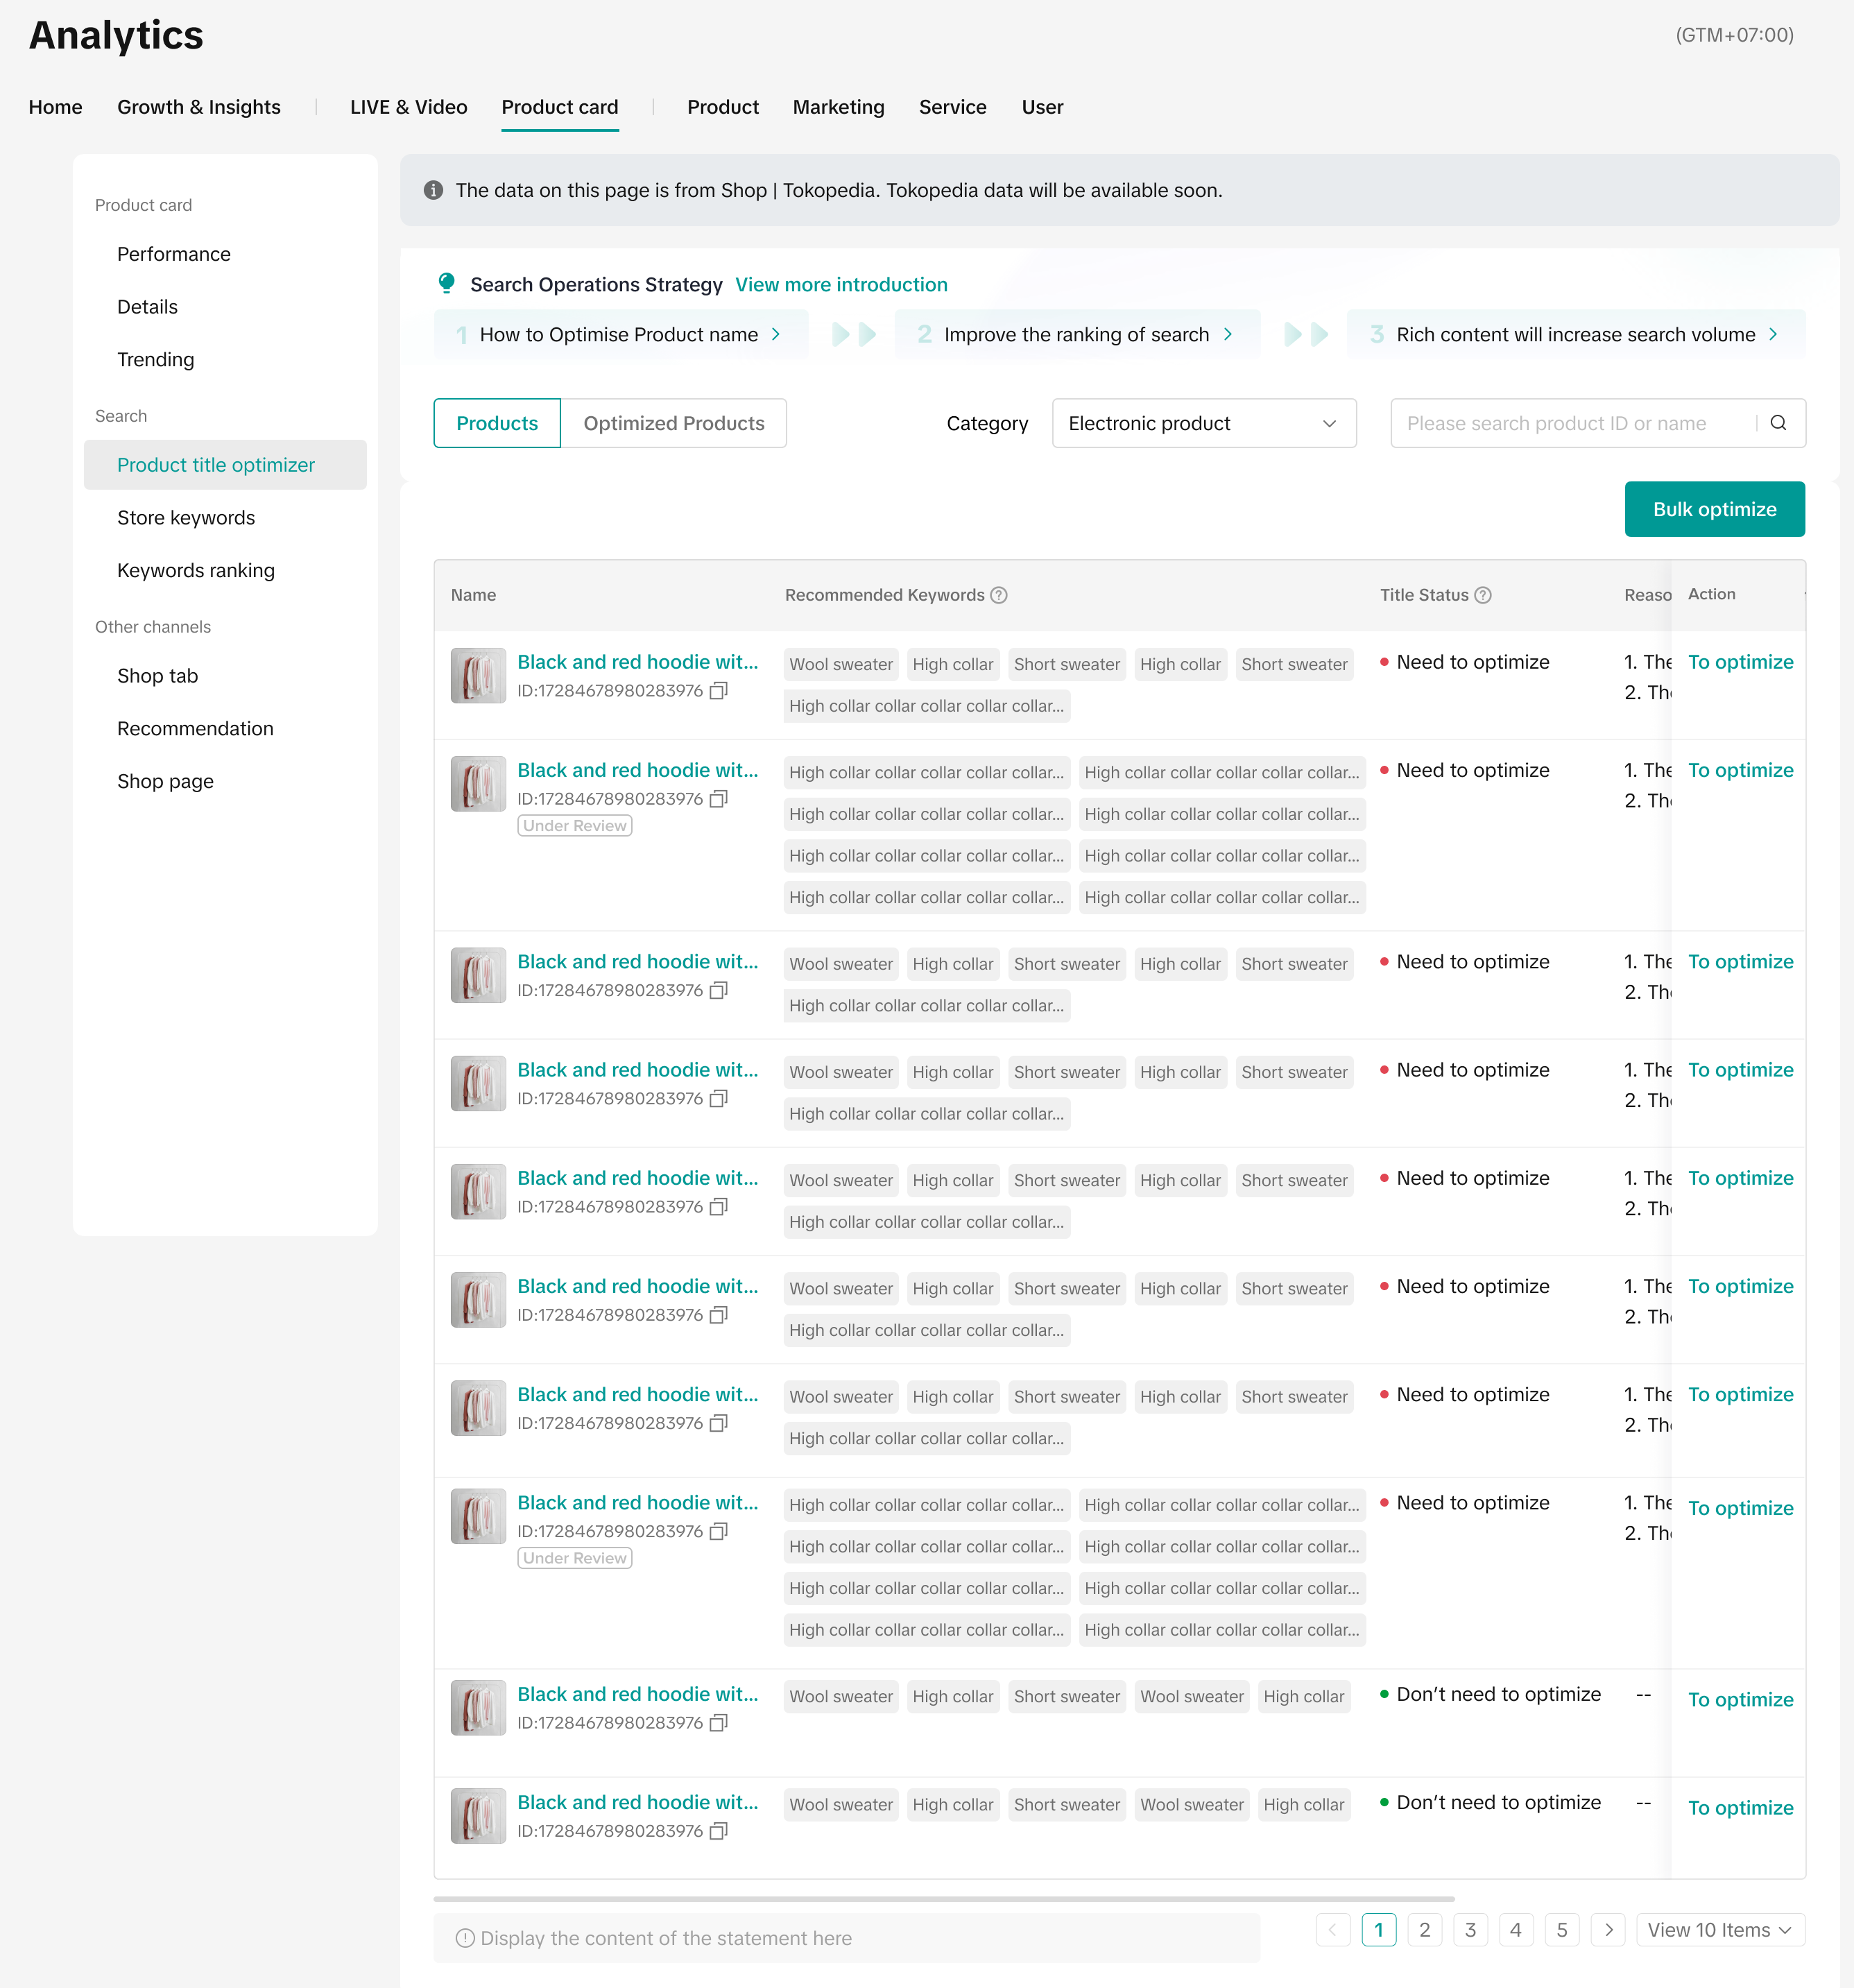Image resolution: width=1854 pixels, height=1988 pixels.
Task: Copy ID of last product row
Action: pyautogui.click(x=718, y=1831)
